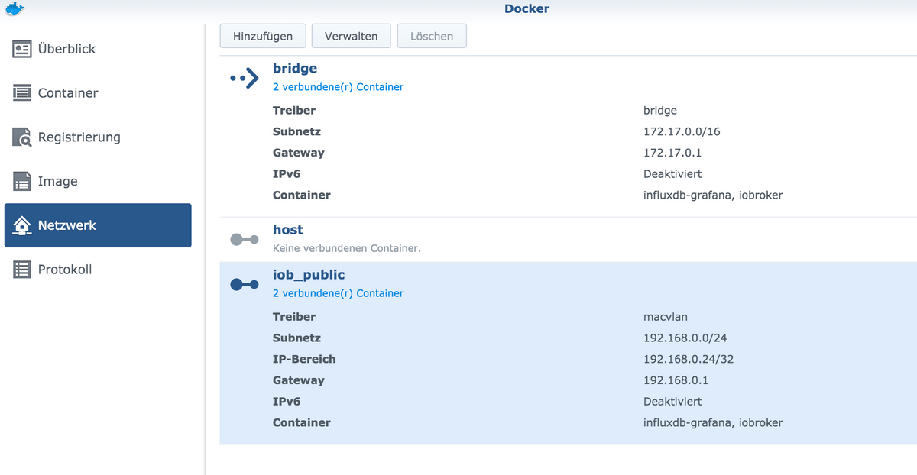Go to Registrierung page
The width and height of the screenshot is (917, 475).
98,137
